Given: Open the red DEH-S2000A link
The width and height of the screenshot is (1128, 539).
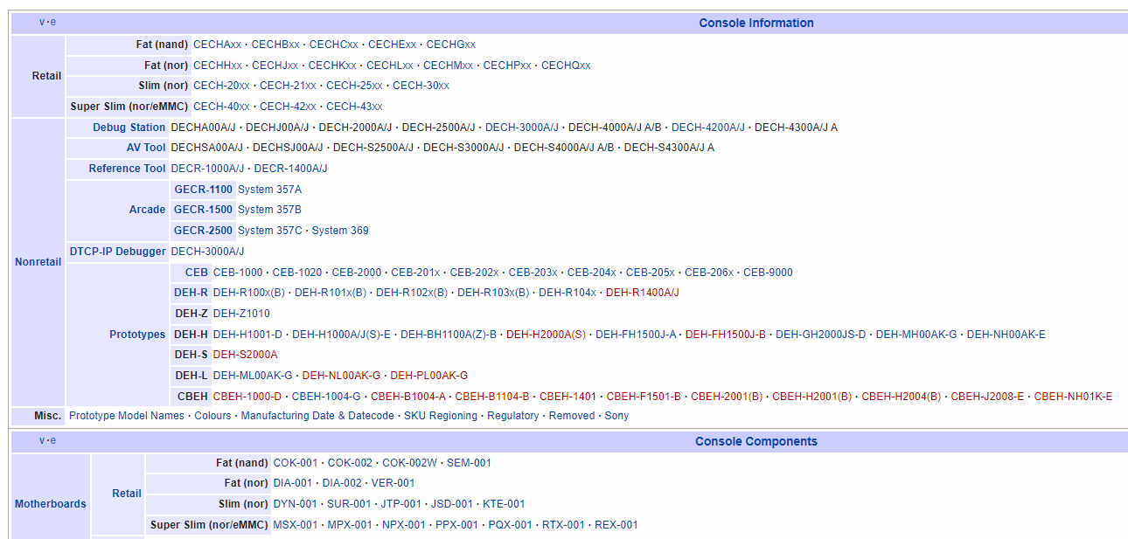Looking at the screenshot, I should coord(246,355).
